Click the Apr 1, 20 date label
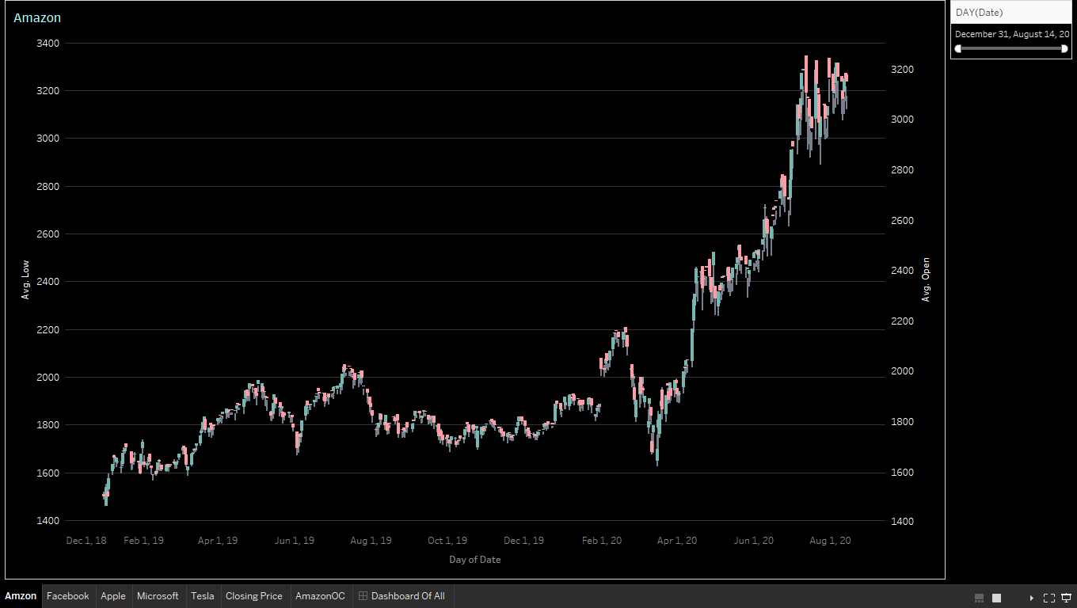This screenshot has width=1077, height=608. click(677, 541)
